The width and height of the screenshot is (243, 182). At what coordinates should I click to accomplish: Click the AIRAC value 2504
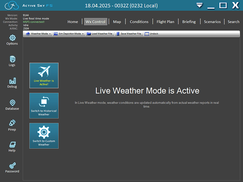pos(26,29)
